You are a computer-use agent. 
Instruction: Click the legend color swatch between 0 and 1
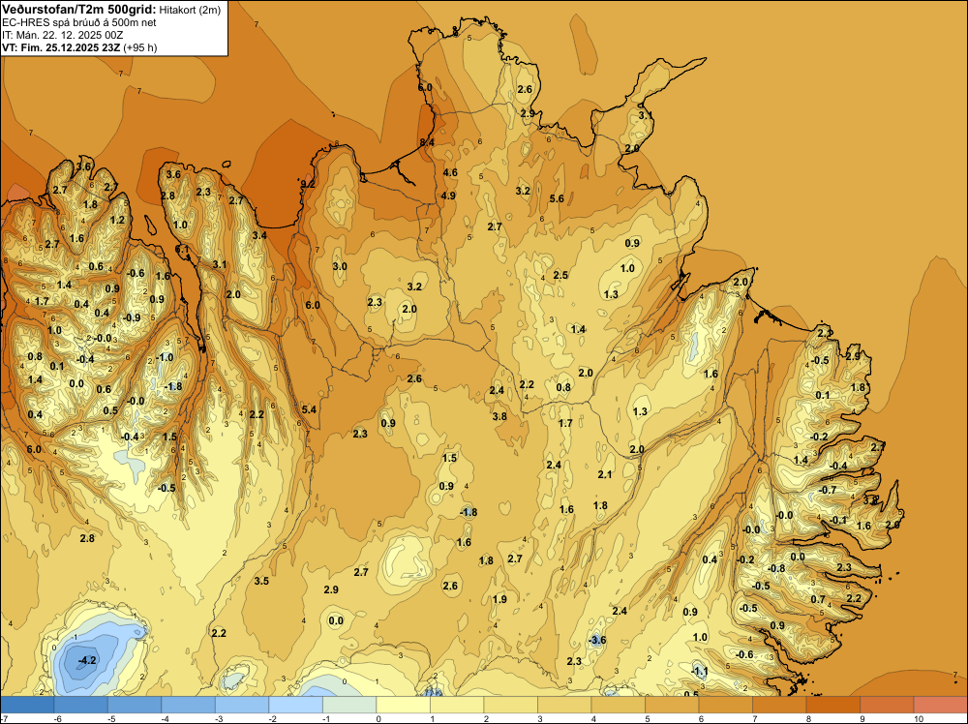[x=403, y=705]
